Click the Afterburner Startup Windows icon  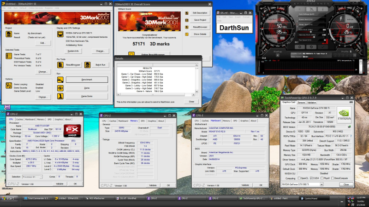click(x=278, y=55)
